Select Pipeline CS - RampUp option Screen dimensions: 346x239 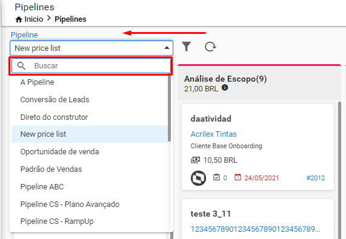coord(90,221)
